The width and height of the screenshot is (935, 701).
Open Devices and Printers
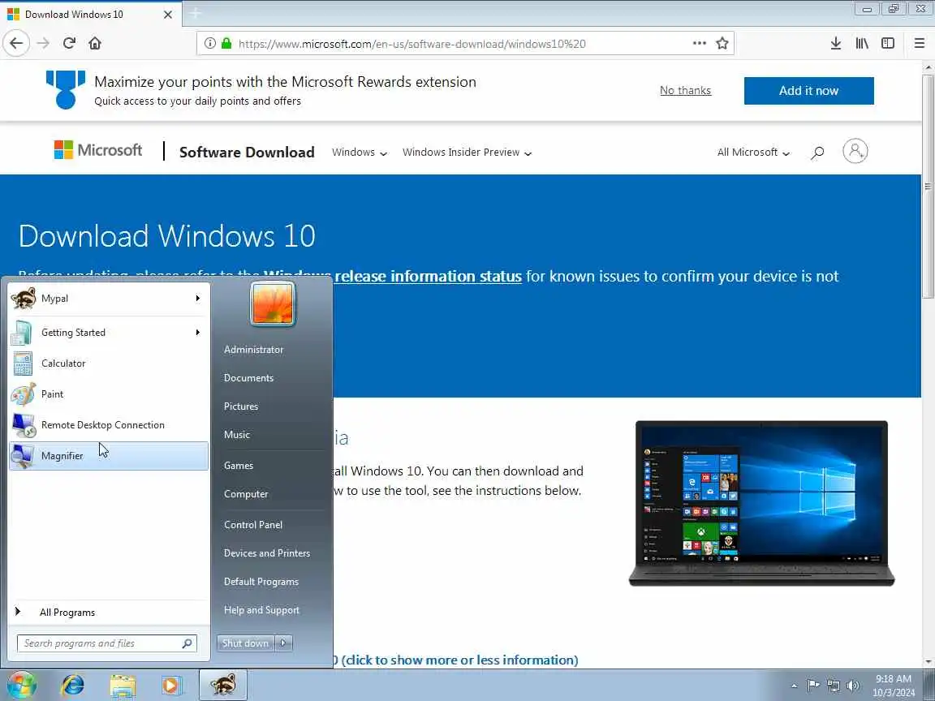click(266, 553)
